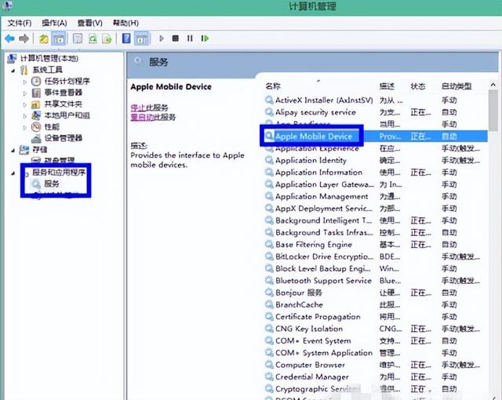The image size is (502, 400).
Task: Select Computer Browser service row
Action: click(376, 365)
